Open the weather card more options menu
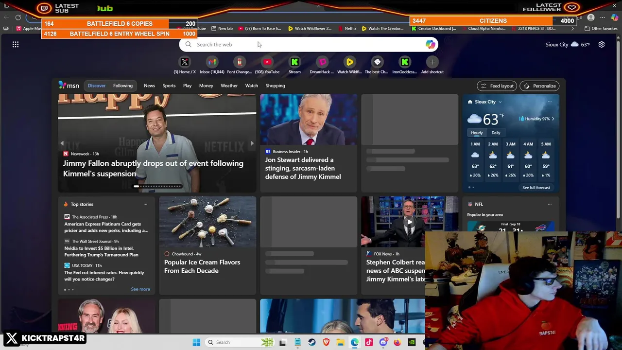Viewport: 622px width, 350px height. (x=550, y=102)
